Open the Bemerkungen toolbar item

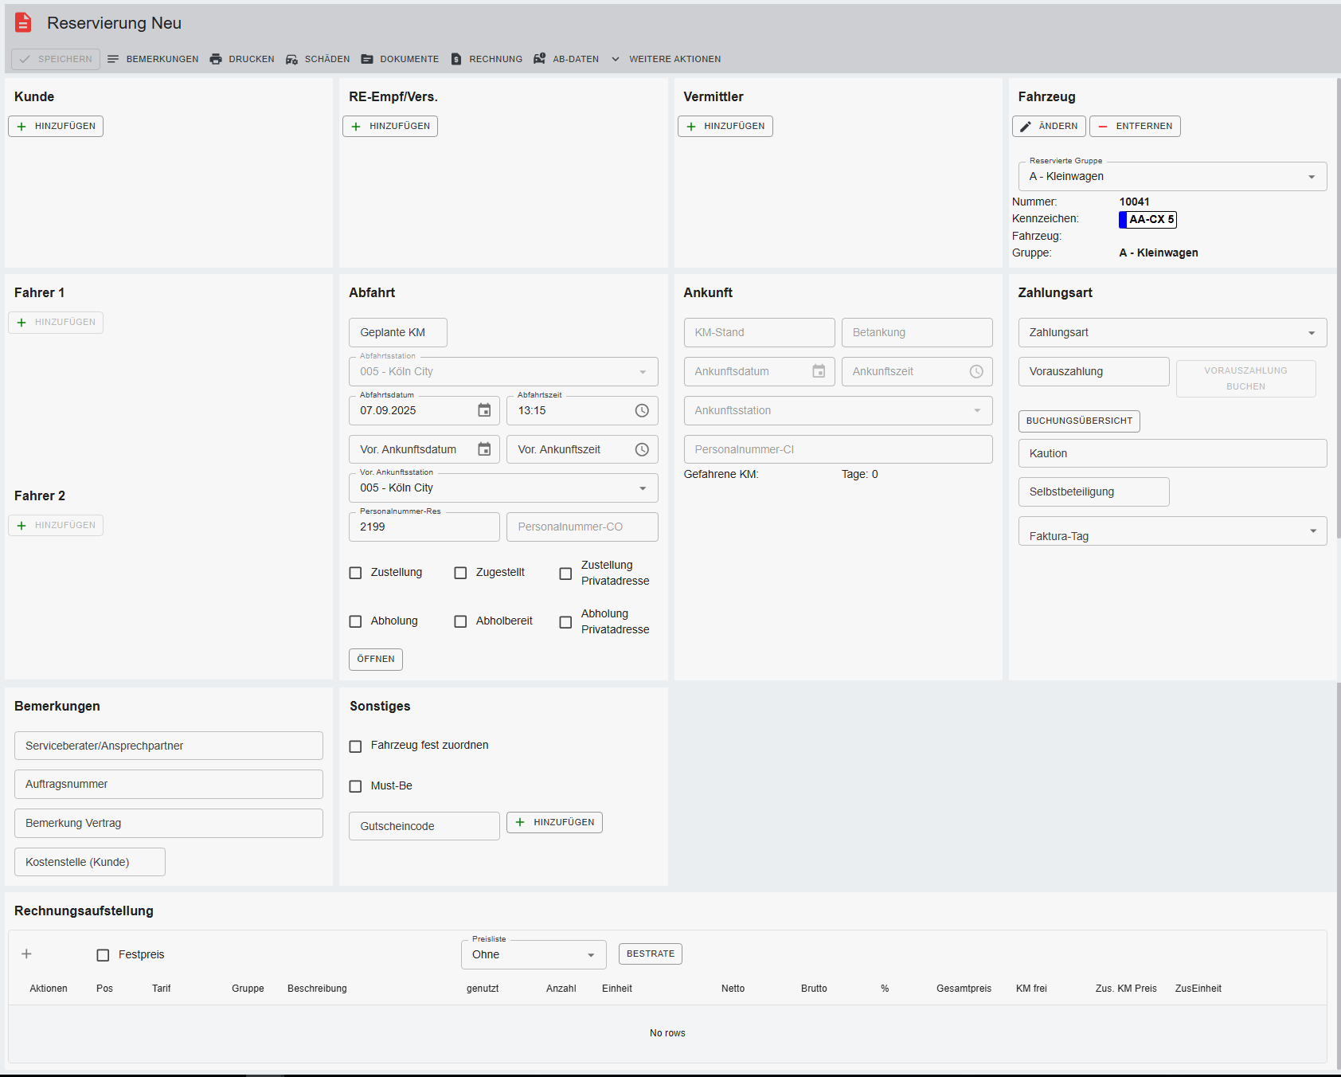[x=153, y=59]
